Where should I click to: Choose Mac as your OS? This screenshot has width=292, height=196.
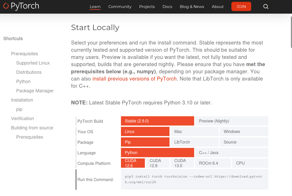194,131
